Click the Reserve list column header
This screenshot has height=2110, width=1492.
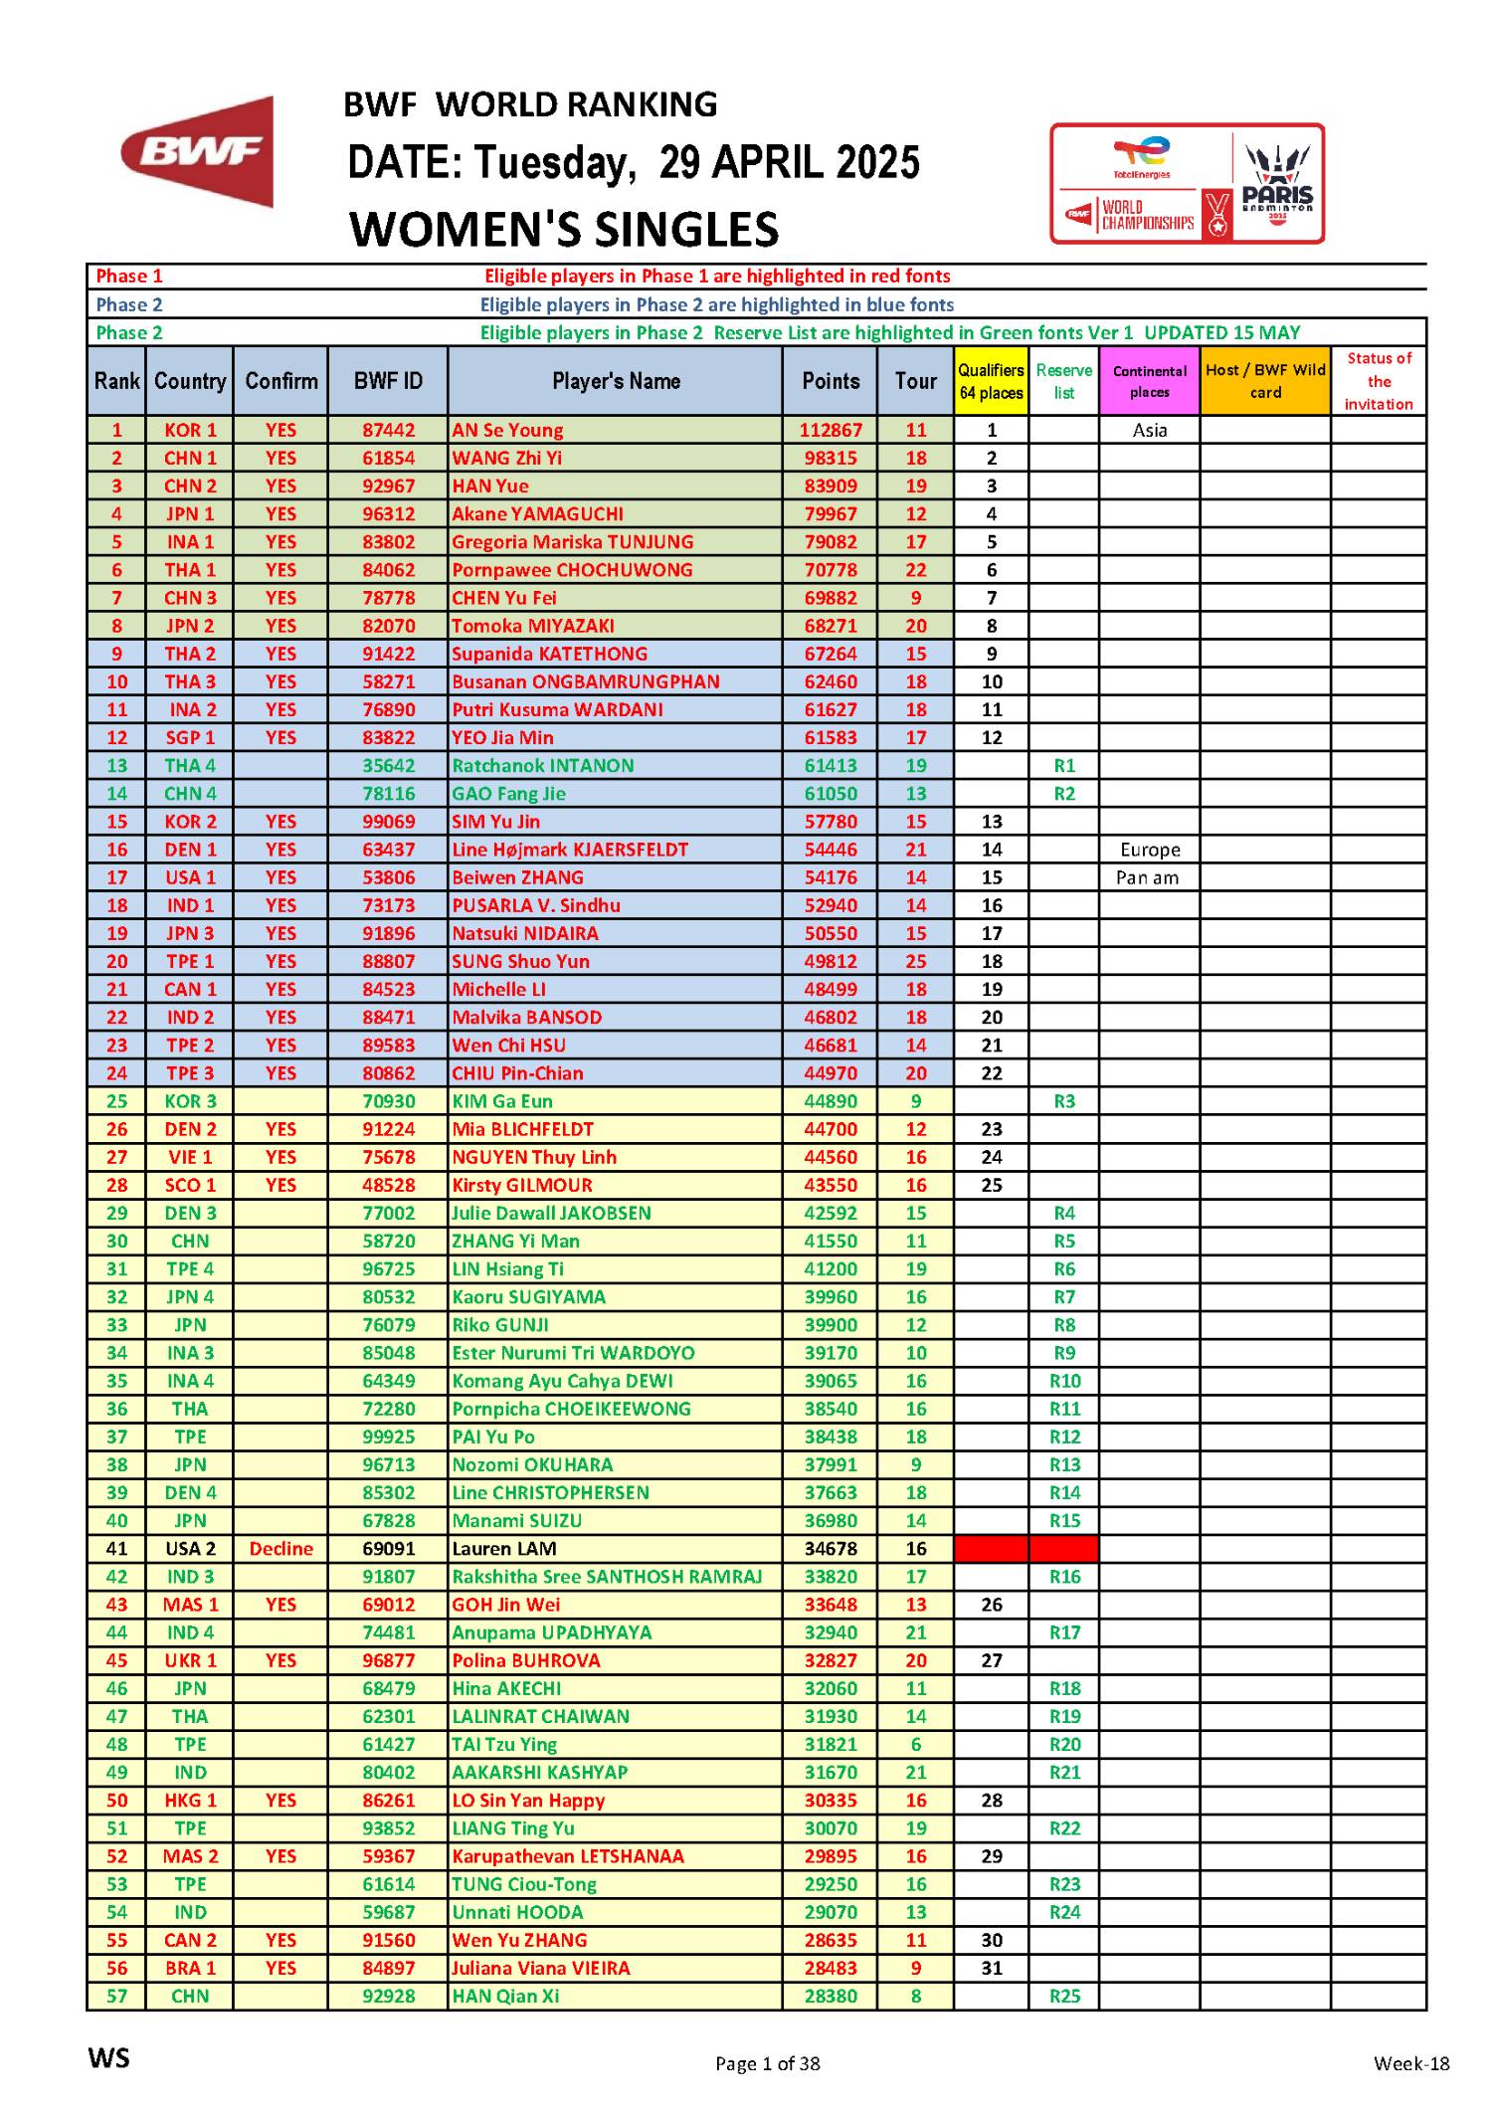point(1064,381)
